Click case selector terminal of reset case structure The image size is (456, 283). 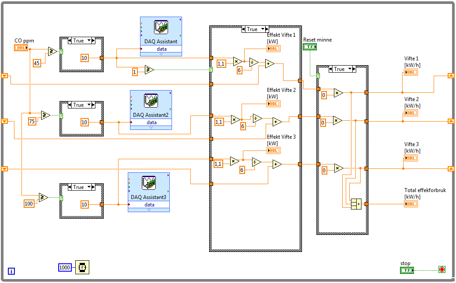point(318,76)
